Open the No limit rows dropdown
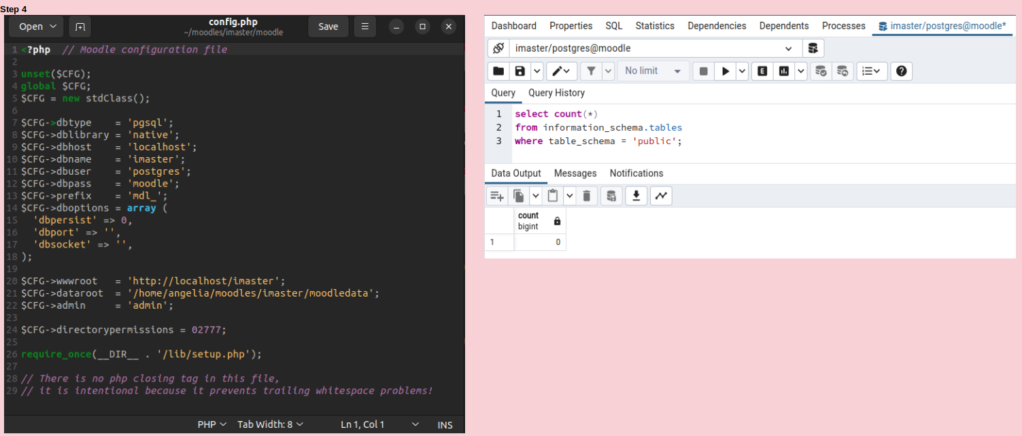Viewport: 1022px width, 436px height. (653, 71)
